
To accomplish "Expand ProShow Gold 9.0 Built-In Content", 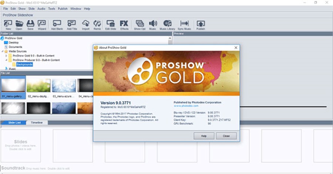I will tap(6, 55).
